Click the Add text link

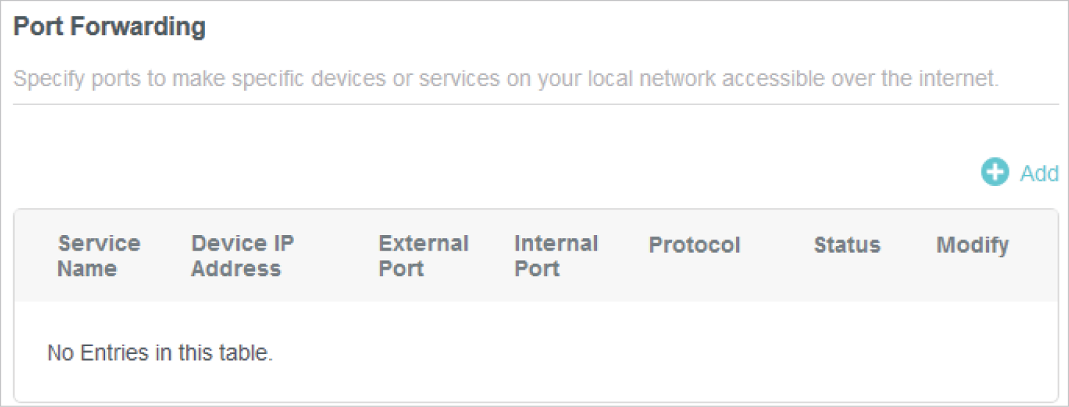point(1039,174)
